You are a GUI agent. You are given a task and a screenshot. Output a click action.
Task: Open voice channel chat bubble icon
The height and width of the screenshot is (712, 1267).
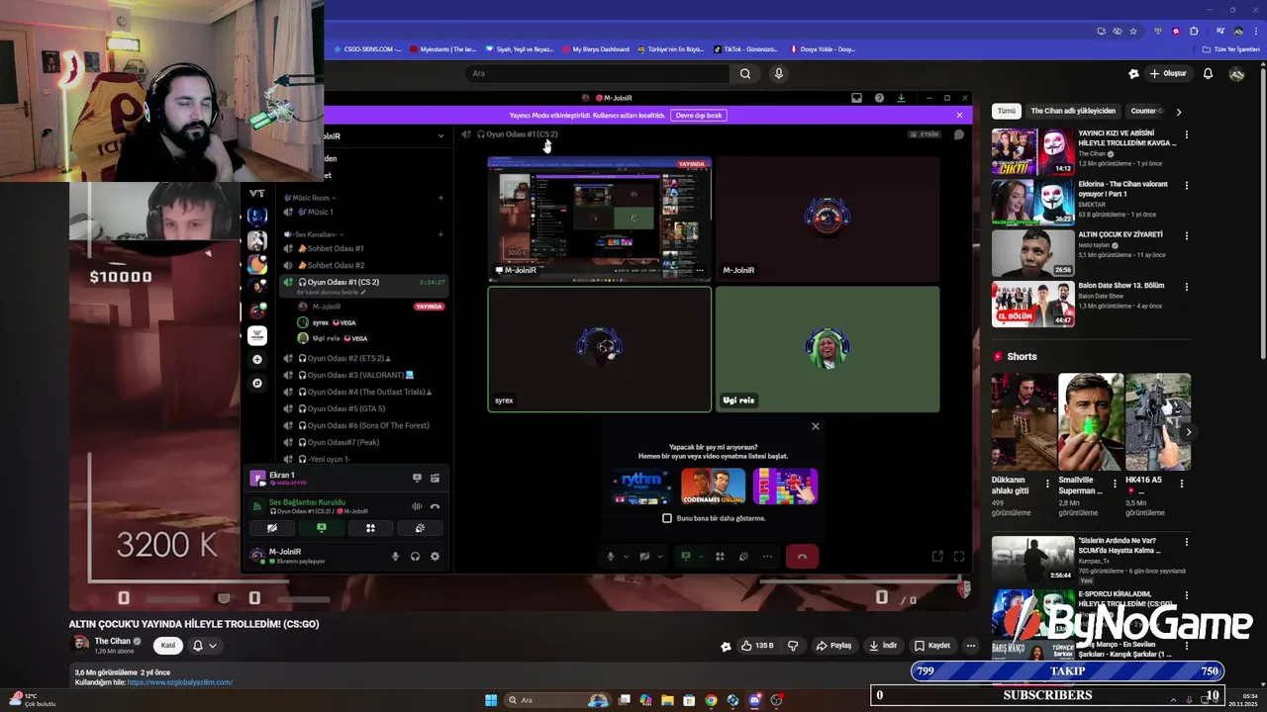coord(958,134)
